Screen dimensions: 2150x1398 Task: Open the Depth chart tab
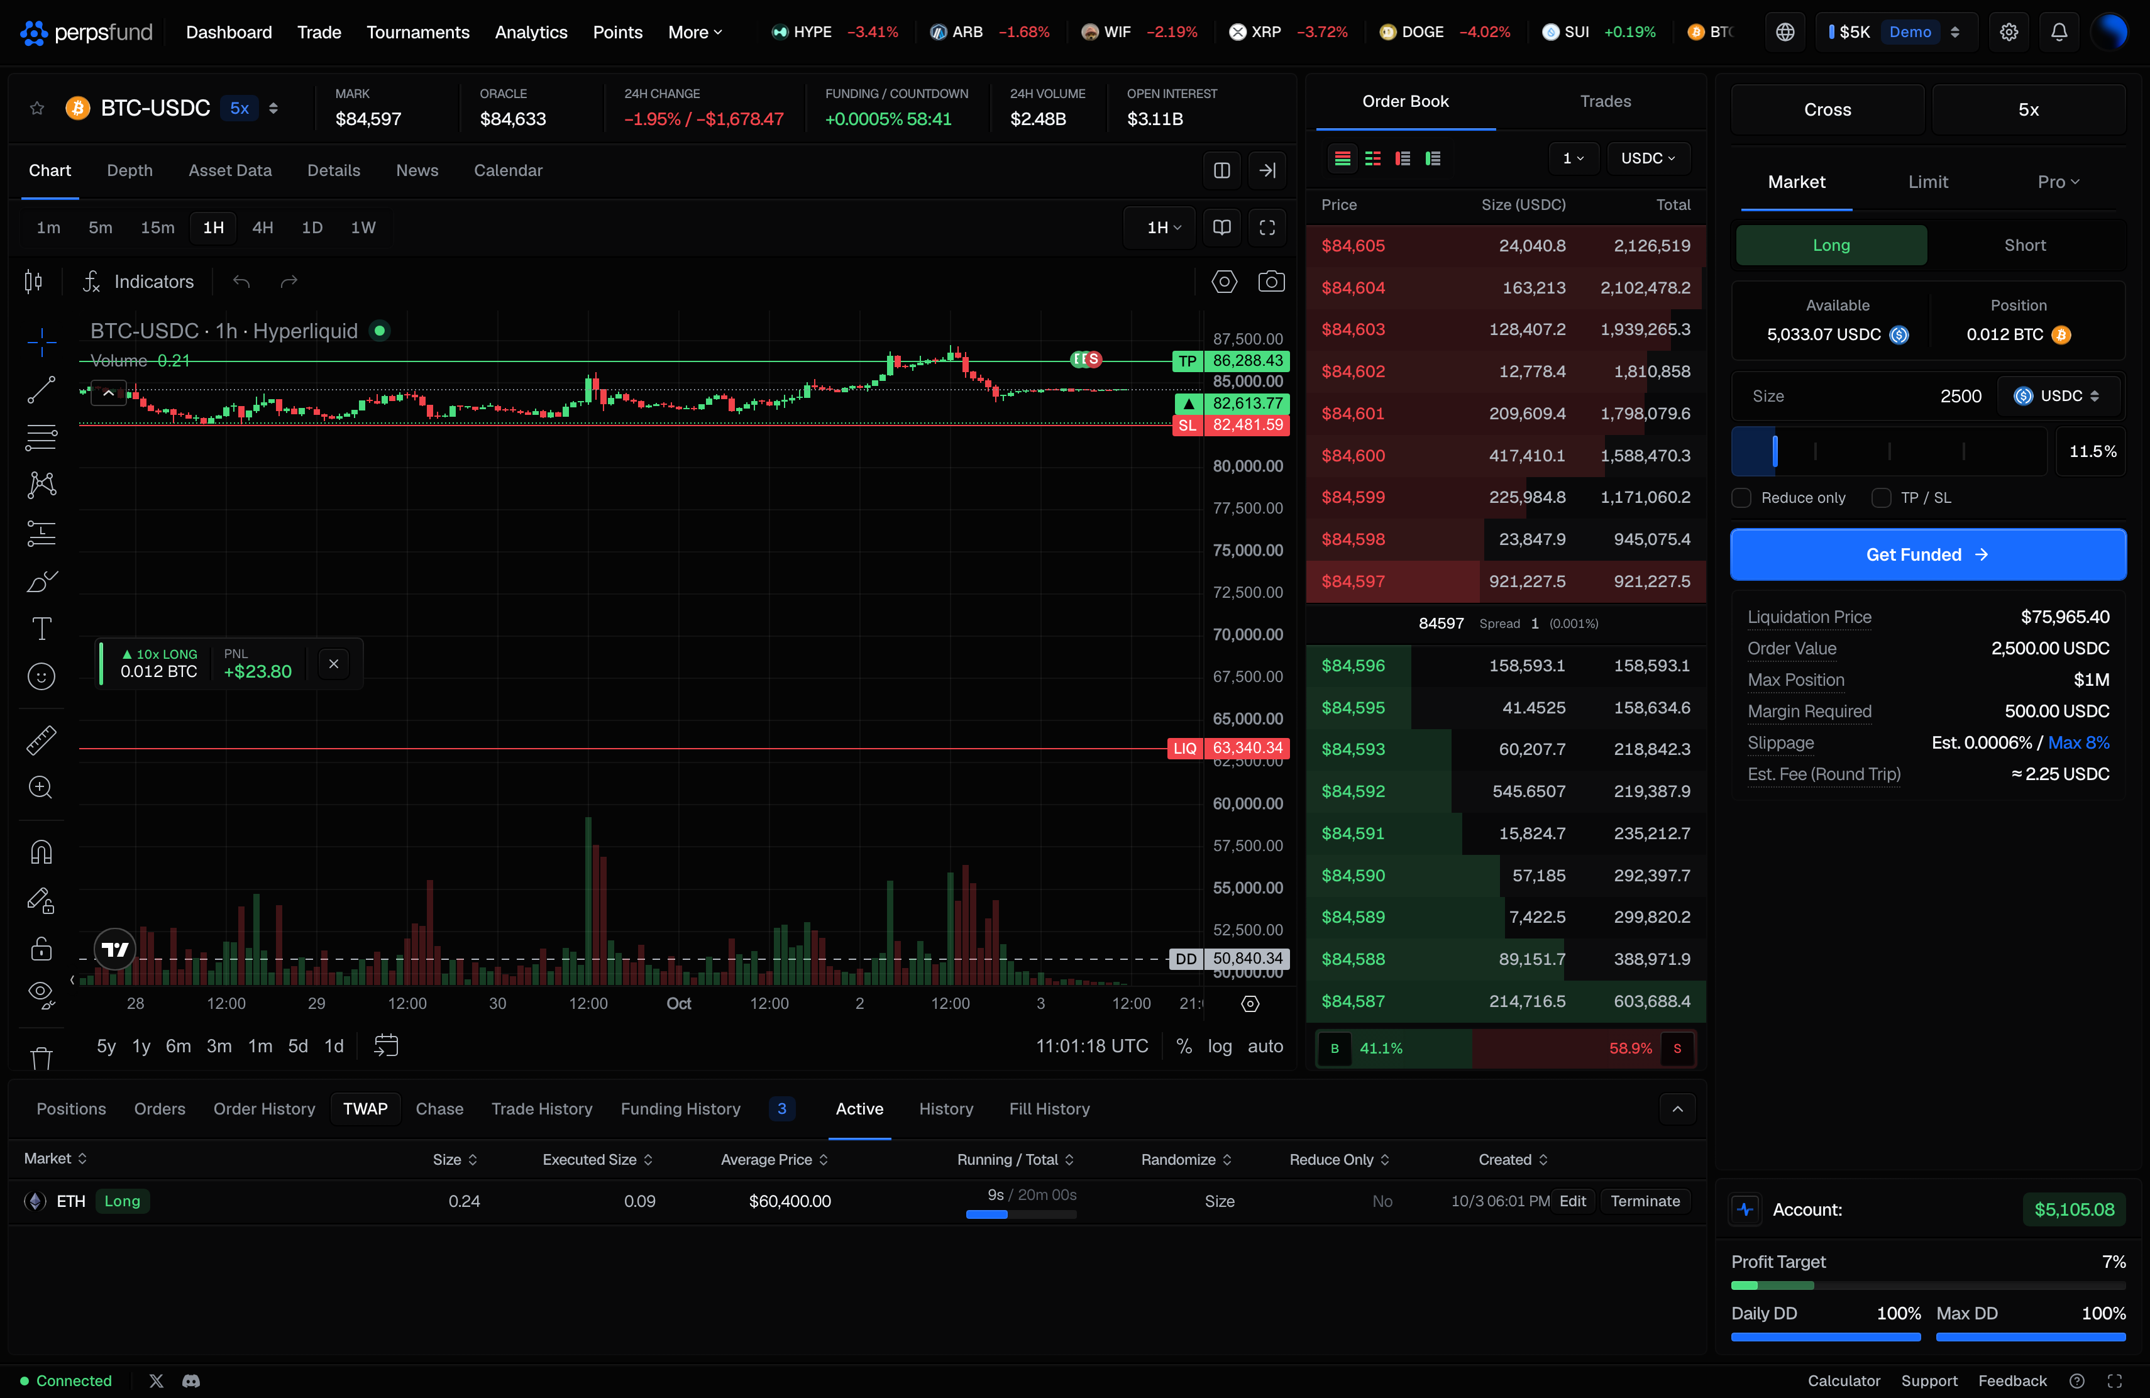pyautogui.click(x=129, y=171)
